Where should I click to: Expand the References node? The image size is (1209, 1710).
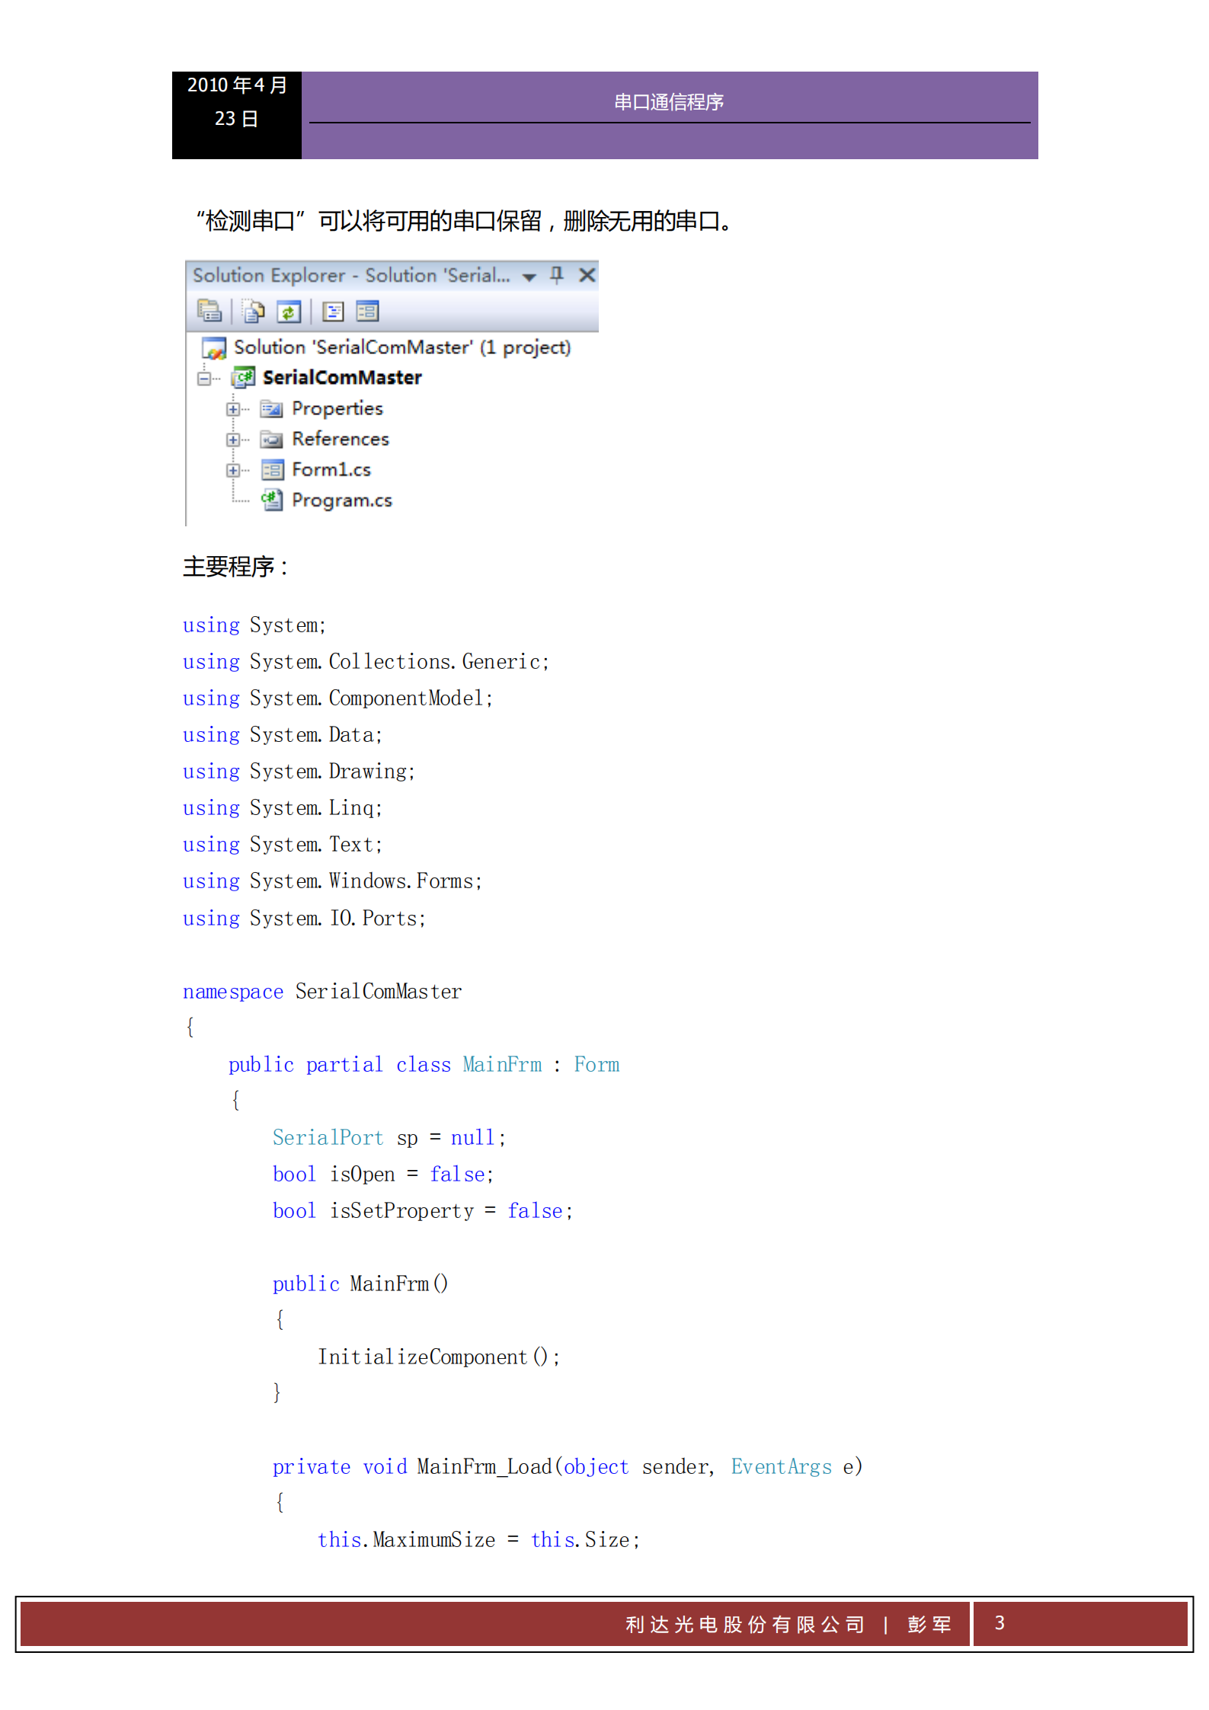(233, 439)
